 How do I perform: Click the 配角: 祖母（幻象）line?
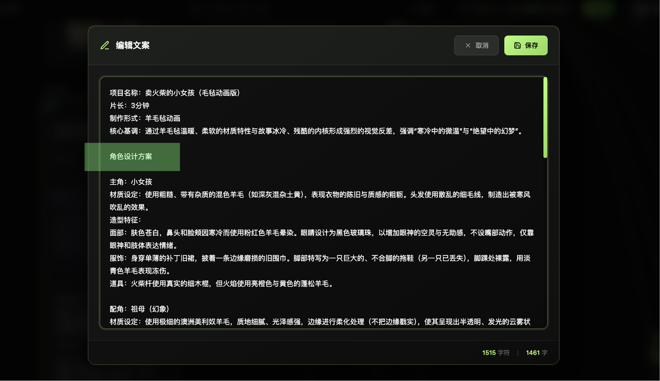pyautogui.click(x=139, y=309)
